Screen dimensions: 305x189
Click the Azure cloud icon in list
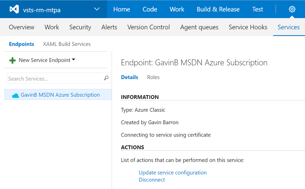[15, 95]
